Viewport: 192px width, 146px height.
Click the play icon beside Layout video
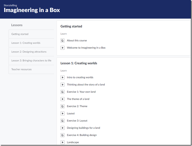(62, 114)
